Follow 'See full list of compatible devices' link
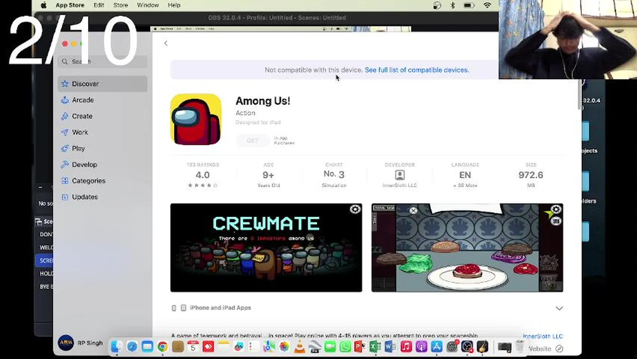Screen dimensions: 637x359 point(417,70)
